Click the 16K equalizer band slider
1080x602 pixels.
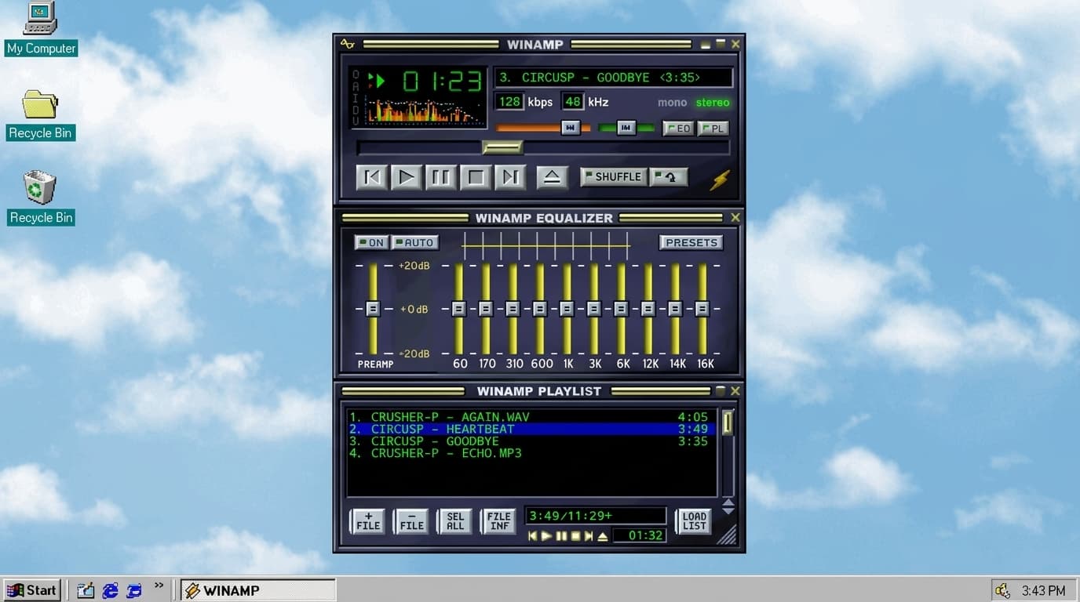702,309
